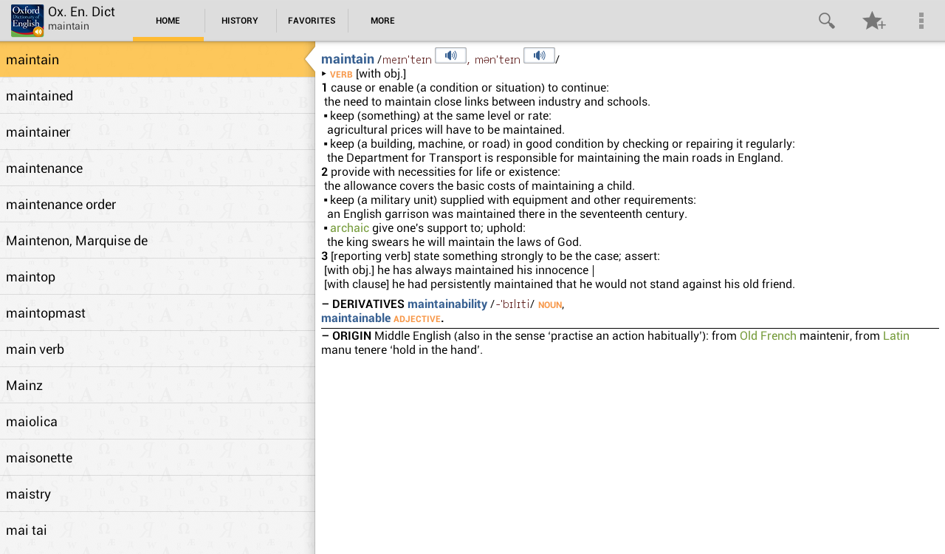Open the MORE section
945x554 pixels.
tap(382, 20)
